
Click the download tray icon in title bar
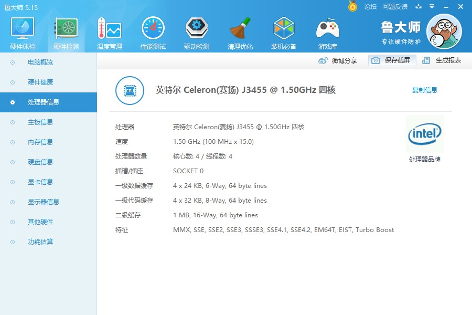tap(419, 6)
